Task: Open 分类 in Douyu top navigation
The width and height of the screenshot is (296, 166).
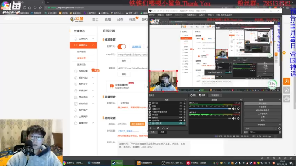Action: pyautogui.click(x=120, y=20)
